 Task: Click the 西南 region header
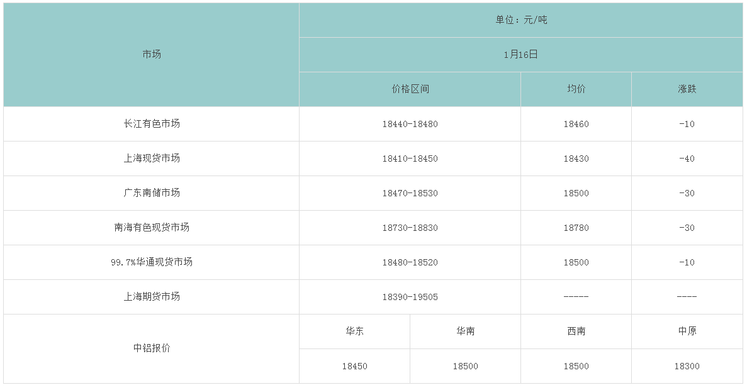click(576, 331)
